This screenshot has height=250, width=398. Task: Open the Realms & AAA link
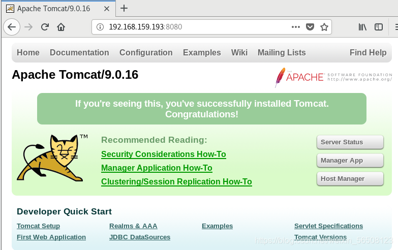pyautogui.click(x=133, y=226)
